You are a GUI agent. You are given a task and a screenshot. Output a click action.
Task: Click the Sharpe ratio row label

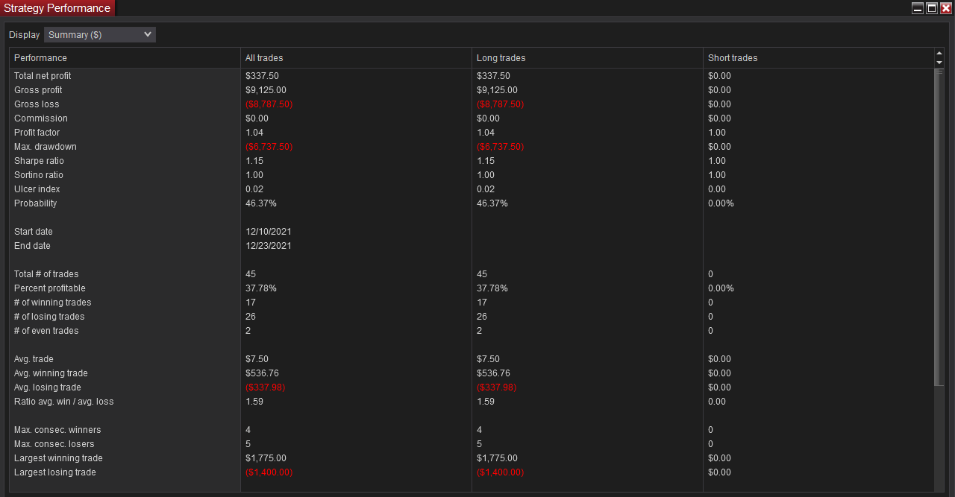coord(39,161)
